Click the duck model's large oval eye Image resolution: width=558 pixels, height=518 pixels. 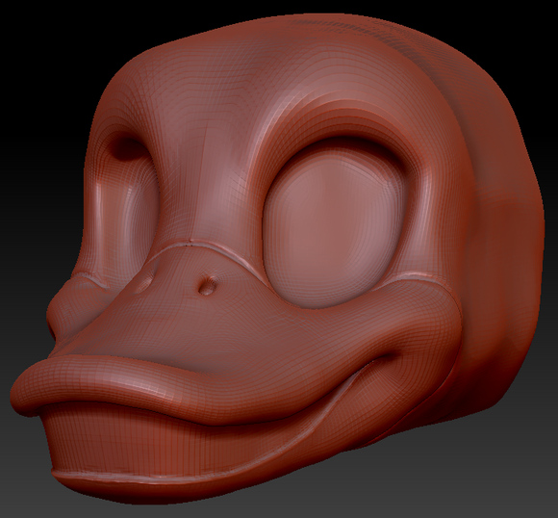click(335, 228)
